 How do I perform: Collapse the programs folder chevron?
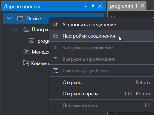pos(15,29)
